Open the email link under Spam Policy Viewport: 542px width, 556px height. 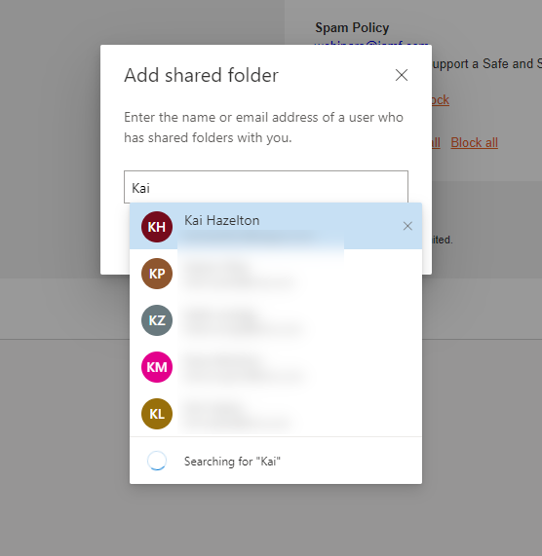point(370,43)
